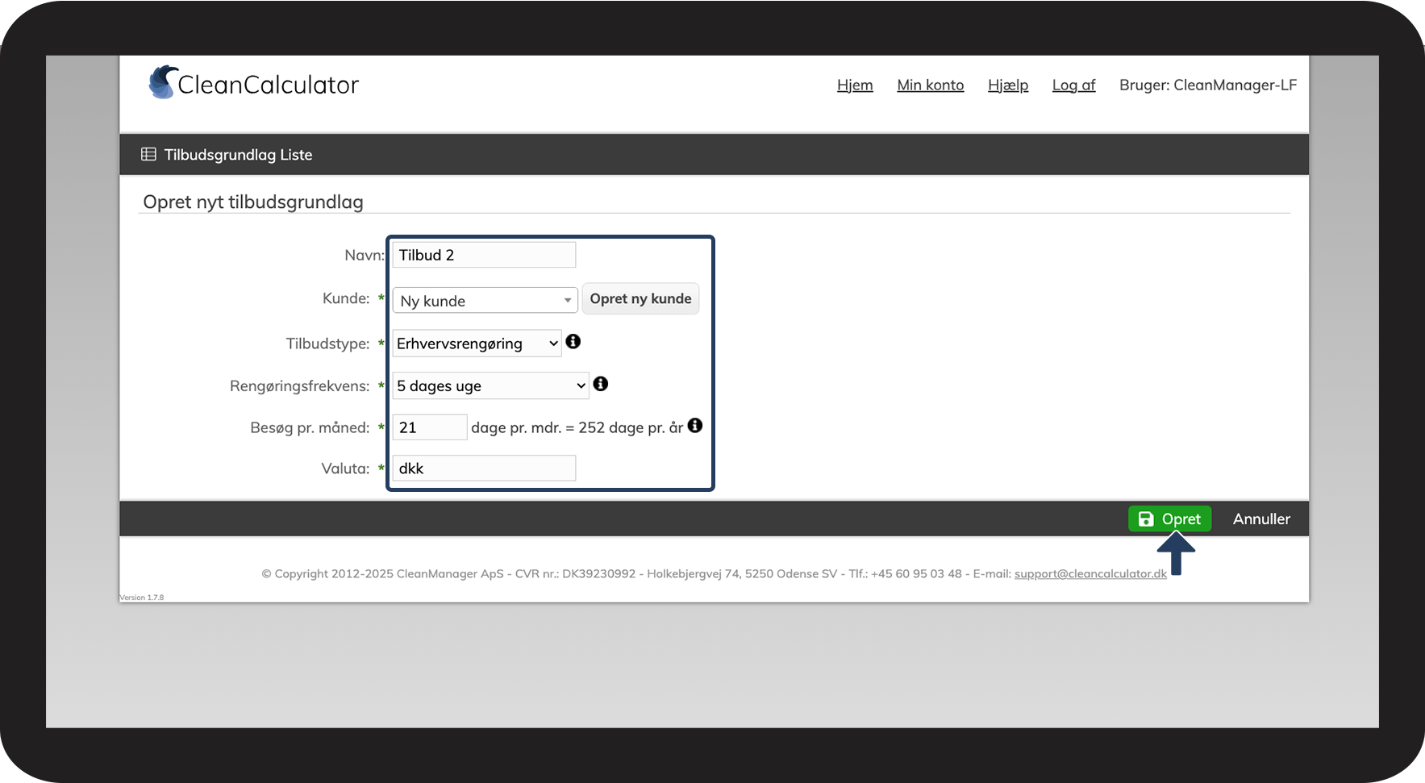The height and width of the screenshot is (783, 1425).
Task: Click the save icon on Opret button
Action: 1145,519
